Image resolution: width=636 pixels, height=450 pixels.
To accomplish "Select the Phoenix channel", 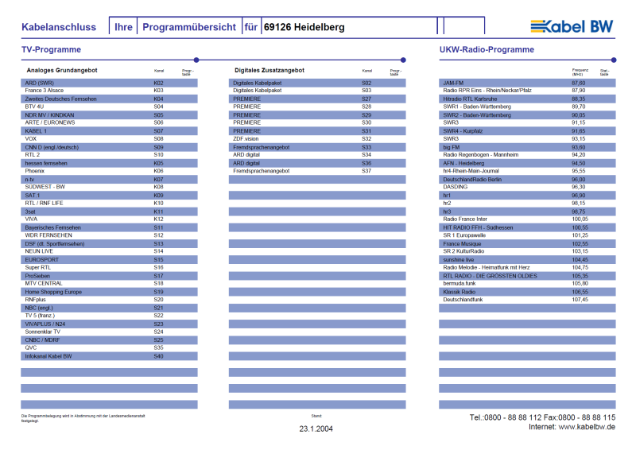I will (x=109, y=171).
